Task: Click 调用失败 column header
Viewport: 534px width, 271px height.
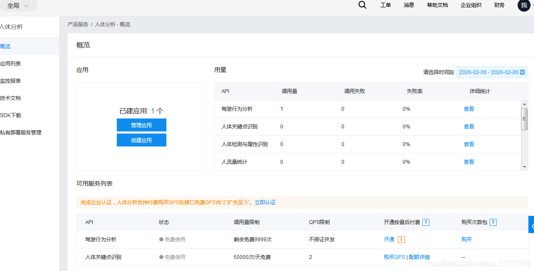Action: click(x=355, y=91)
